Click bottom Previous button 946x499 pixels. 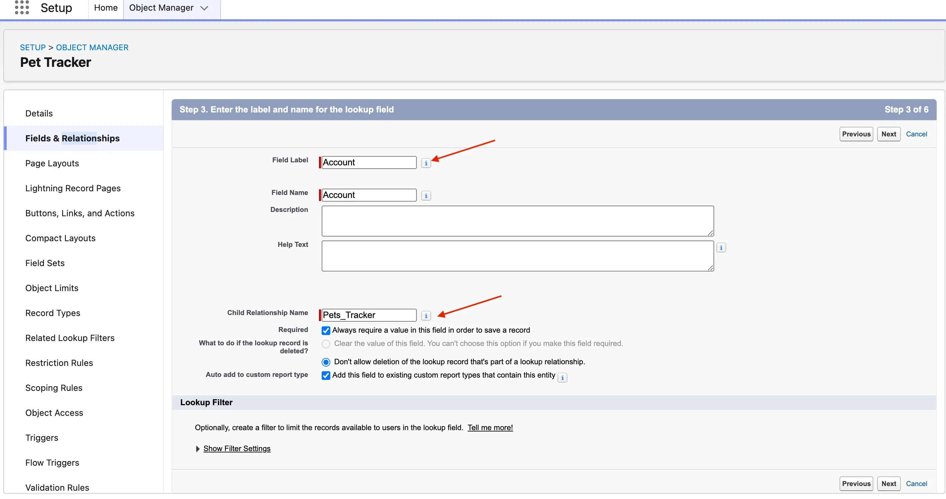(856, 484)
